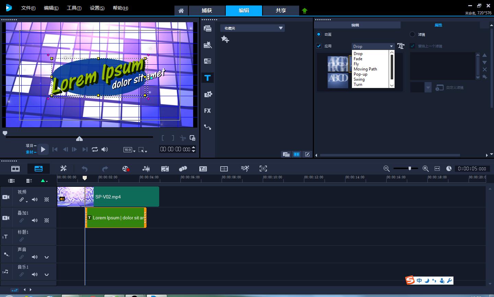Select the SP-V02.mp4 video clip
Screen dimensions: 494x297
coord(108,197)
